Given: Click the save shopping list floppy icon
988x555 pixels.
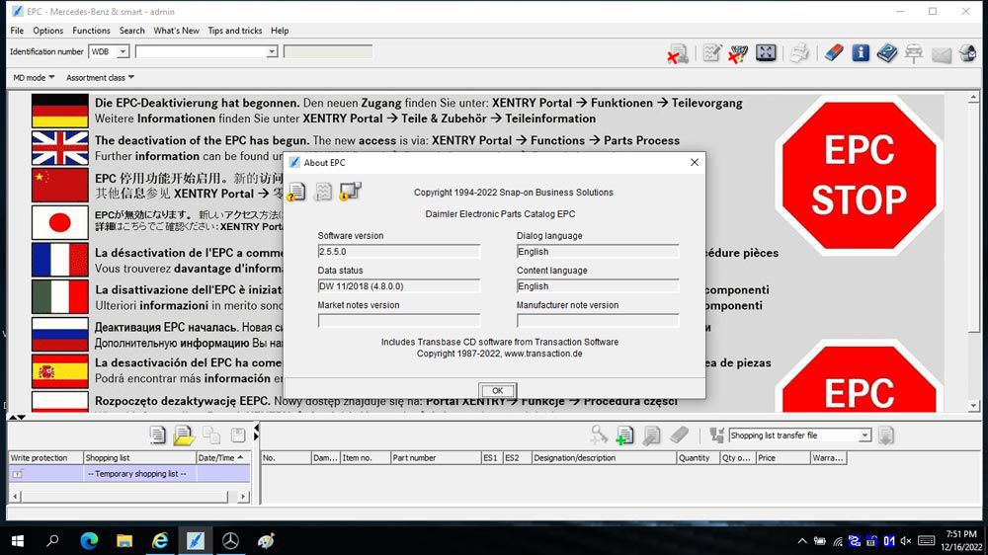Looking at the screenshot, I should pos(238,435).
